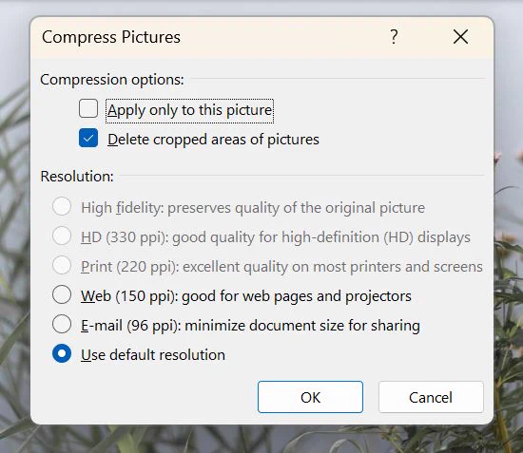Viewport: 523px width, 453px height.
Task: Close the Compress Pictures dialog
Action: tap(460, 37)
